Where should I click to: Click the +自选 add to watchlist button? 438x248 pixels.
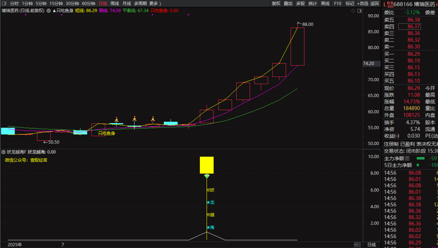point(363,3)
